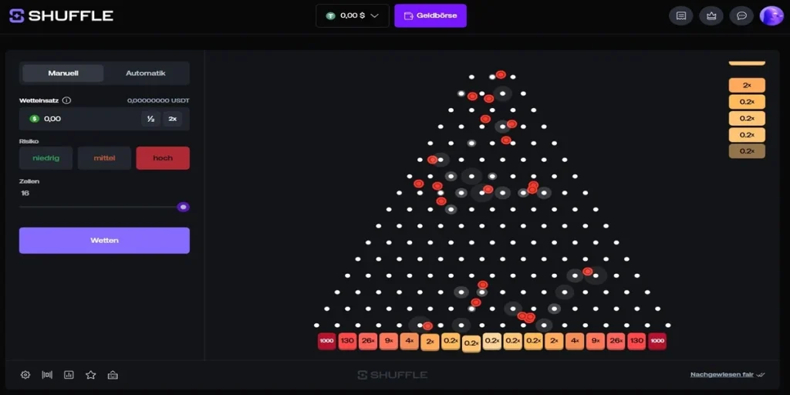Image resolution: width=790 pixels, height=395 pixels.
Task: Open the user profile avatar
Action: click(x=771, y=15)
